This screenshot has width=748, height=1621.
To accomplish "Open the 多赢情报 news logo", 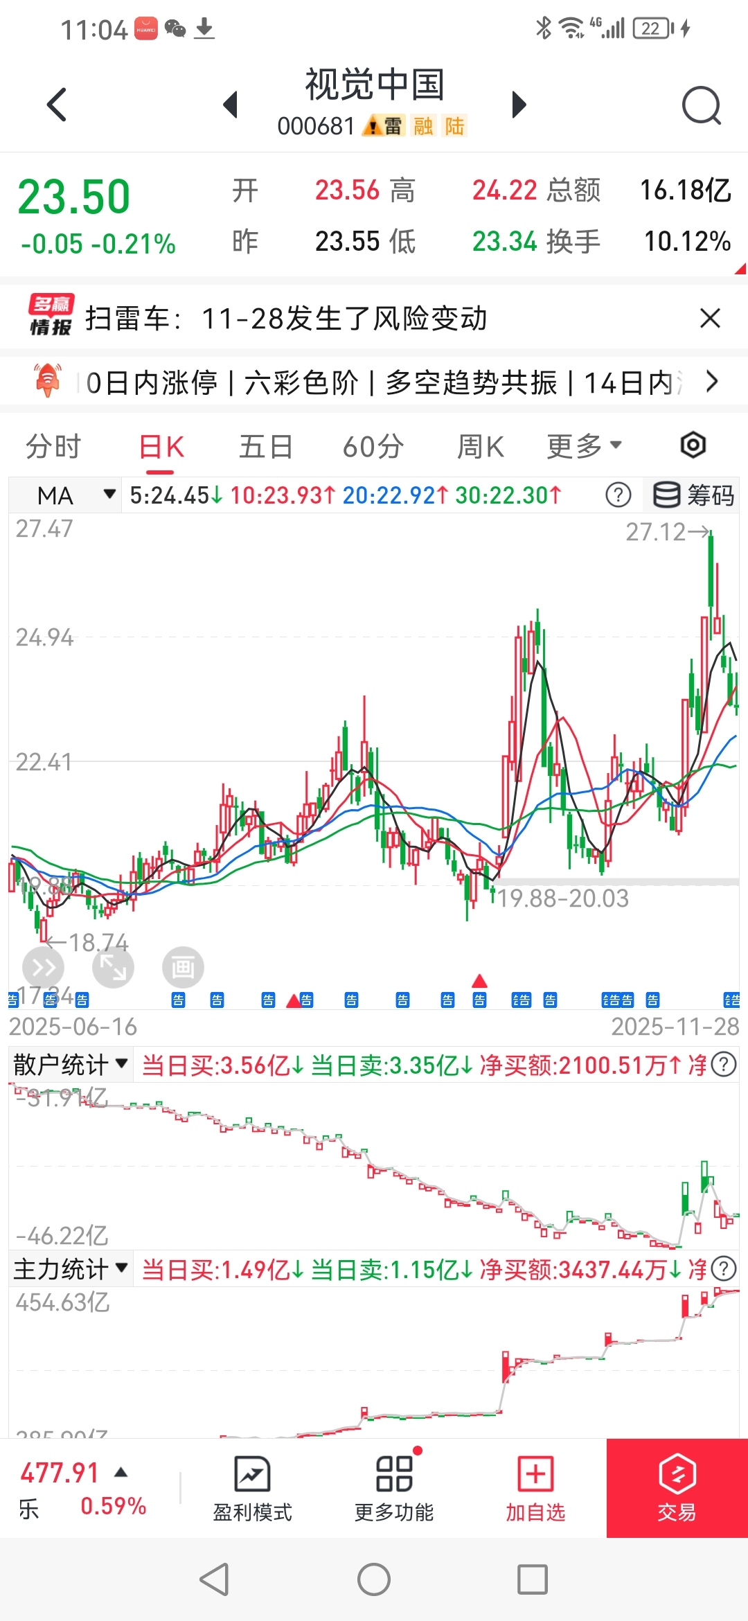I will pyautogui.click(x=51, y=315).
